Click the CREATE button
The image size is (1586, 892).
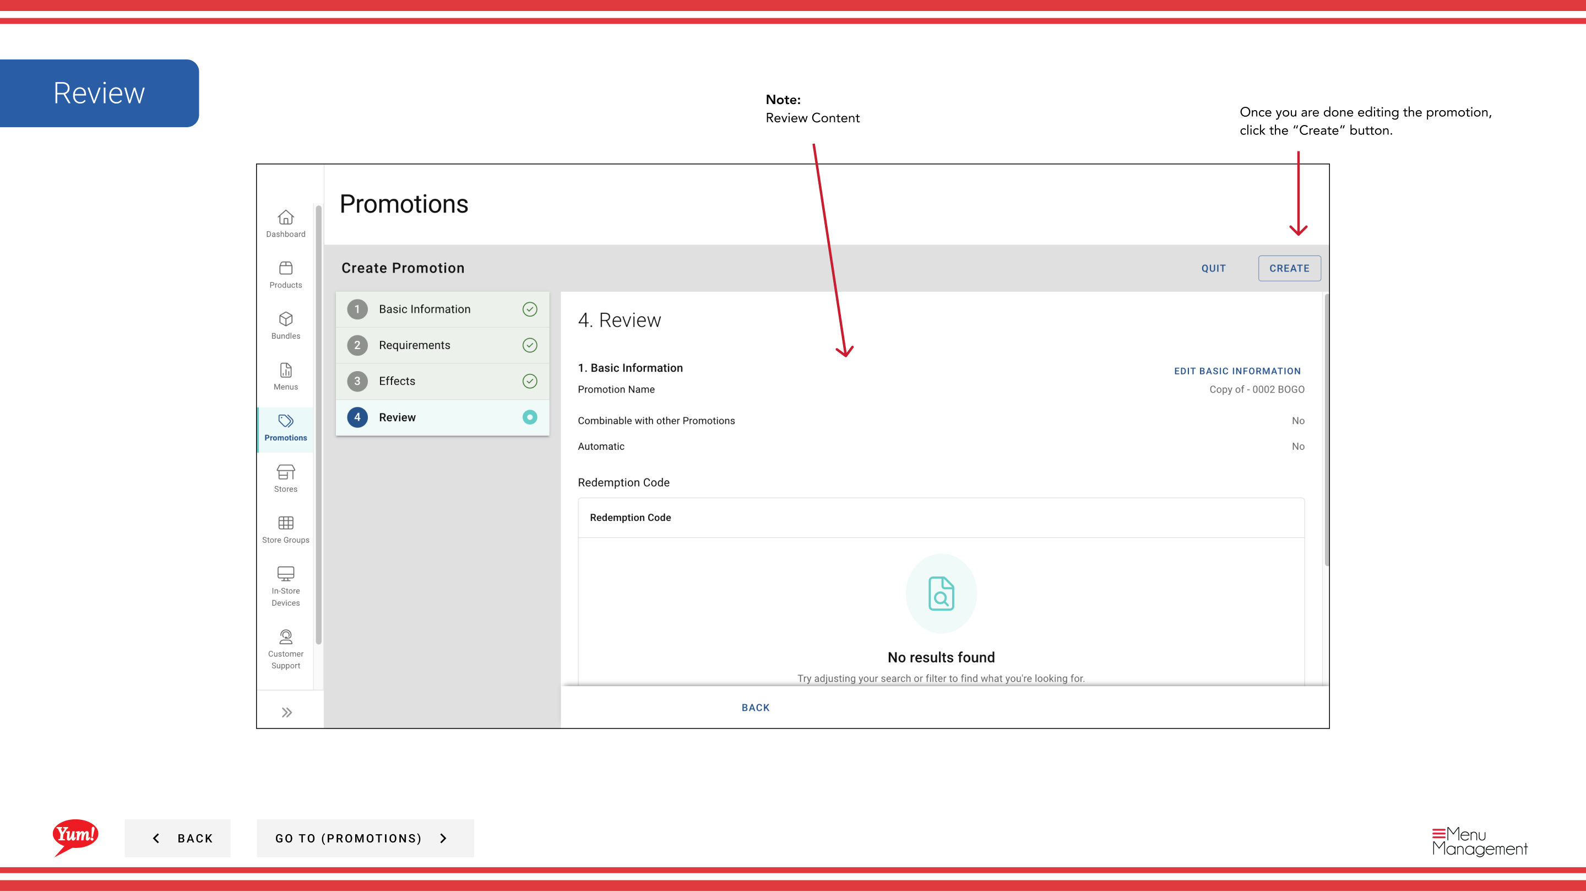(1289, 268)
